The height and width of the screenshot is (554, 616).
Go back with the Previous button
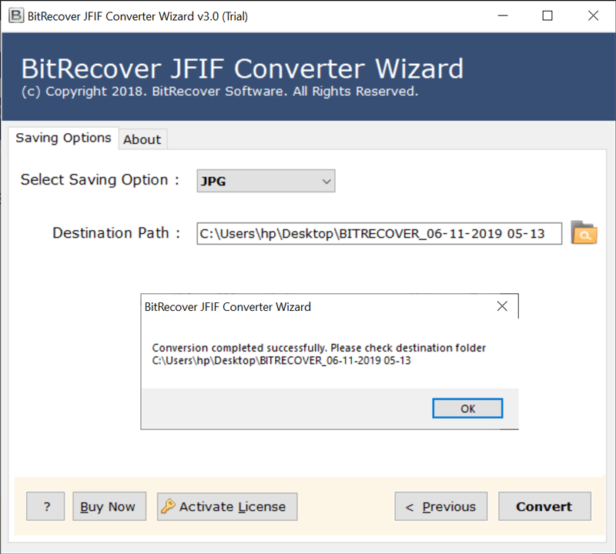440,506
